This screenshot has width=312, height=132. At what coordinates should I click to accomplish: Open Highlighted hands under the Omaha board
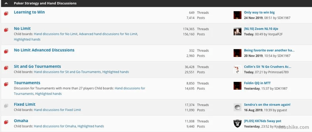(91, 126)
